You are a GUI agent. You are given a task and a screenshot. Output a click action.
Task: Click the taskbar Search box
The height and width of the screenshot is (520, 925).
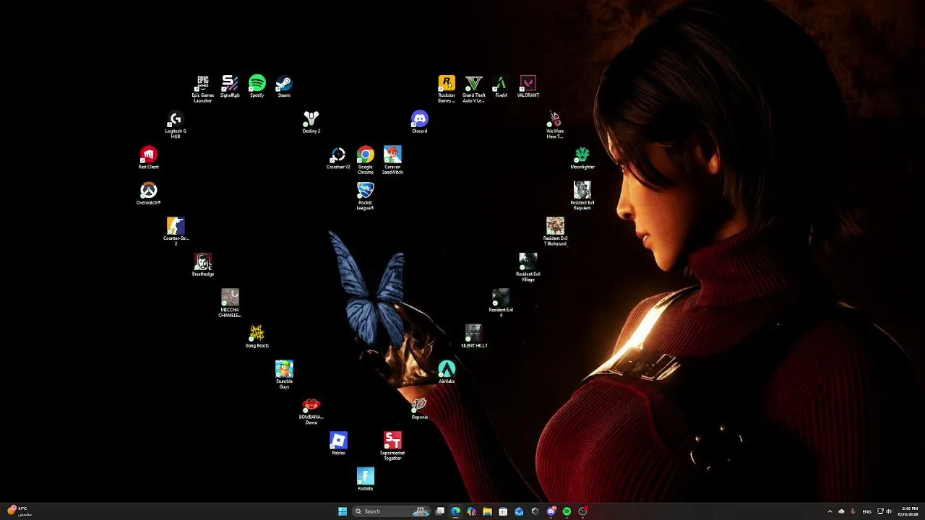[392, 511]
